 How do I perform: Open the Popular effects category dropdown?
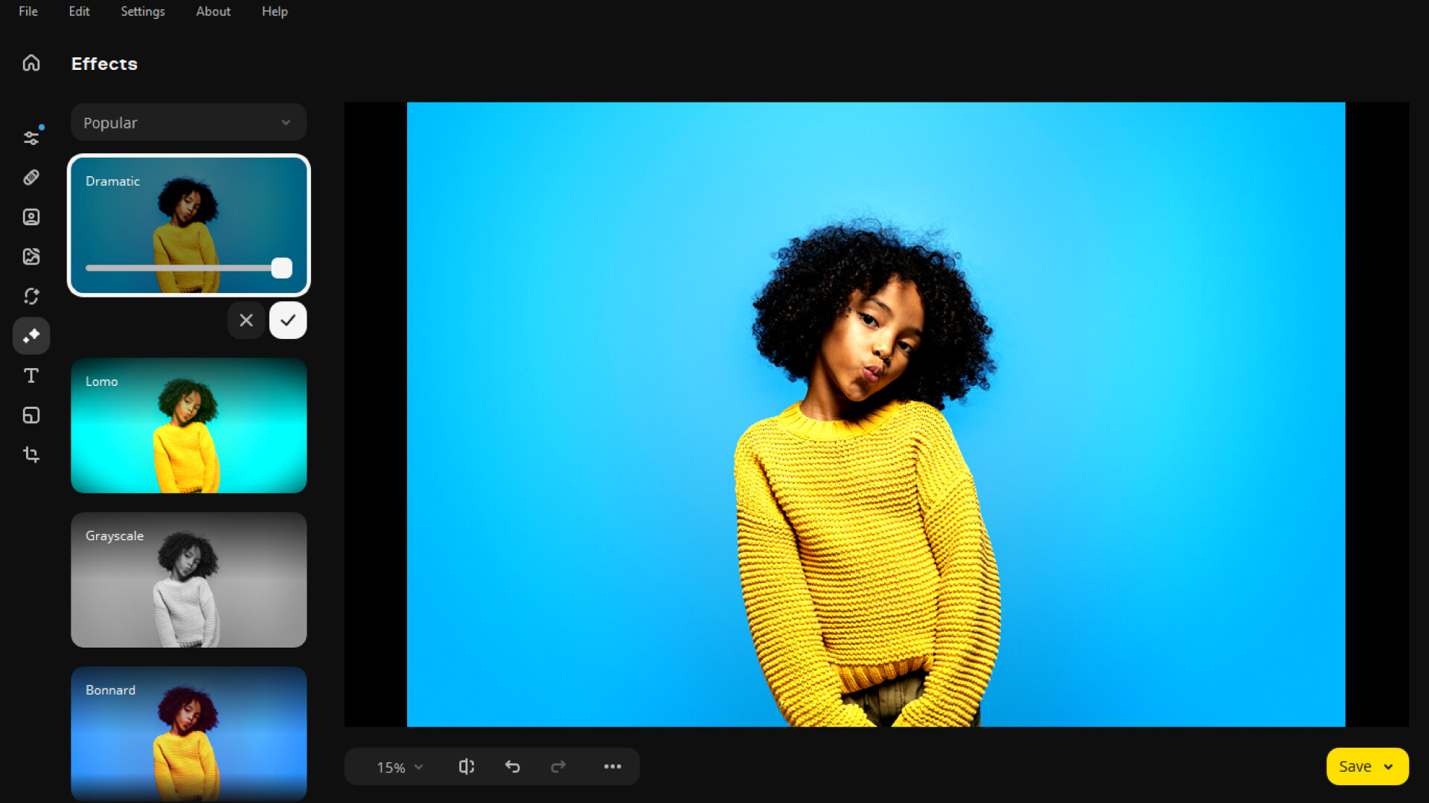tap(188, 122)
